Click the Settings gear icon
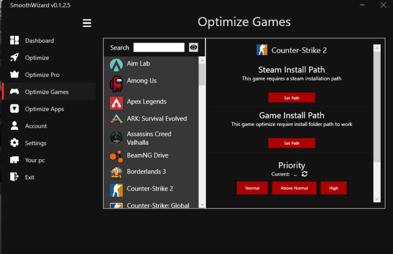Viewport: 393px width, 254px height. pyautogui.click(x=14, y=142)
